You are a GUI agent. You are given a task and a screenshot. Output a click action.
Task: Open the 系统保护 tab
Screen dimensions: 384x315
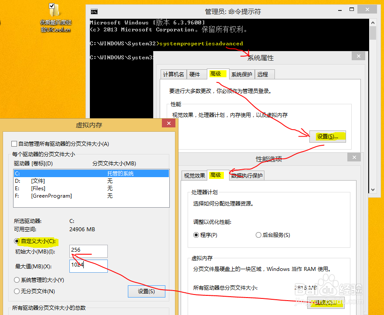click(242, 75)
